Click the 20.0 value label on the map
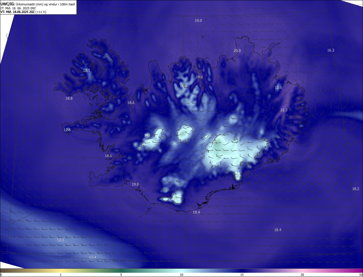 tap(237, 50)
